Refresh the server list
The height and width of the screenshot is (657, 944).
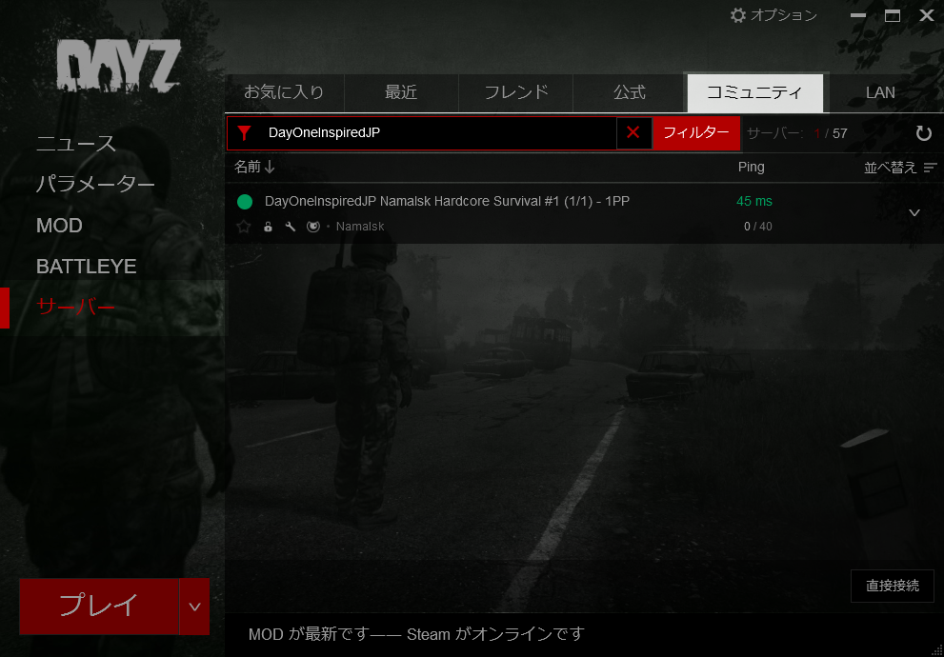(924, 133)
